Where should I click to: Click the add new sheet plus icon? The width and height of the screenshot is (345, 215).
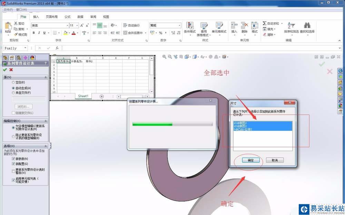(x=102, y=96)
